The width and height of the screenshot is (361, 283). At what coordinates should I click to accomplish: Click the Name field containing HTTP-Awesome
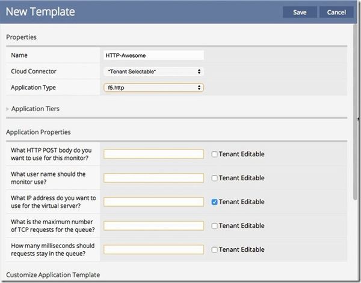pyautogui.click(x=154, y=55)
